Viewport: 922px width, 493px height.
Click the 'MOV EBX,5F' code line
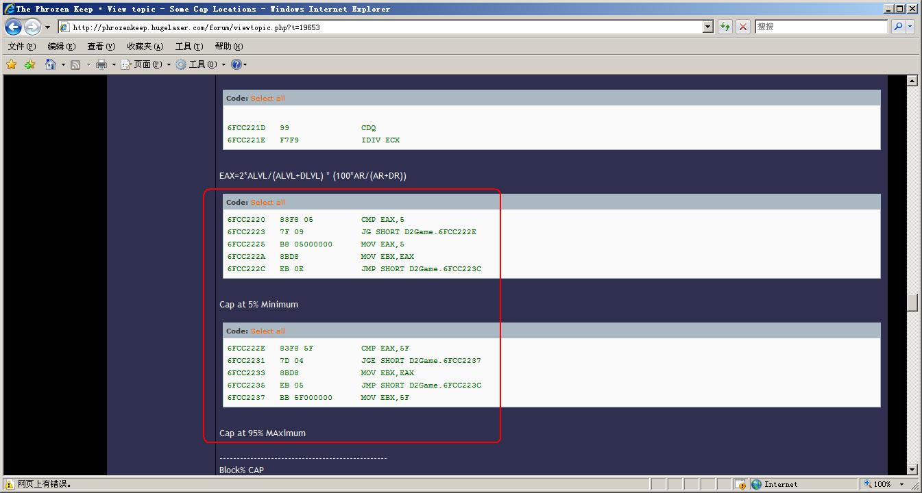tap(385, 397)
